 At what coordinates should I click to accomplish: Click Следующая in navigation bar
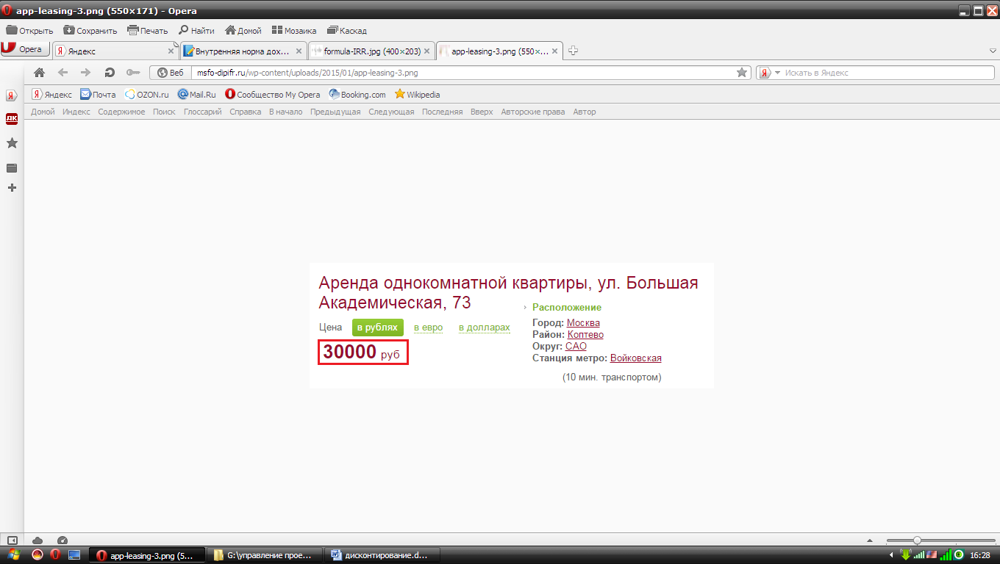point(391,112)
